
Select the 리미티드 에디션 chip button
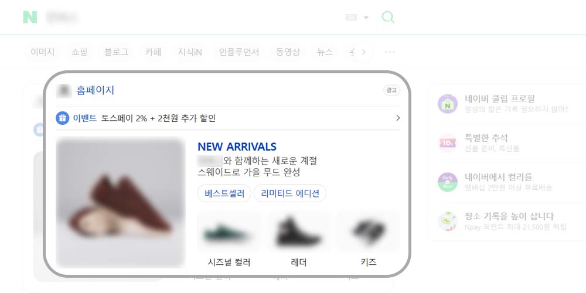pos(290,193)
